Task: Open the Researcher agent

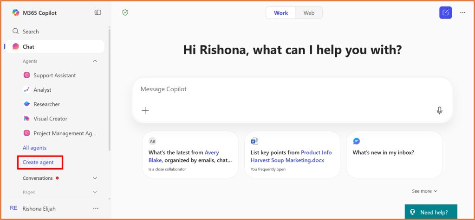Action: 46,104
